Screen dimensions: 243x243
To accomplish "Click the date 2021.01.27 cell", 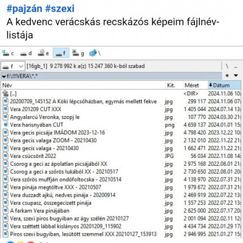I will [x=224, y=234].
